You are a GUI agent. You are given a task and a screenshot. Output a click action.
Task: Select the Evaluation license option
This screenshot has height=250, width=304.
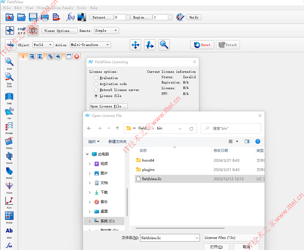(96, 78)
